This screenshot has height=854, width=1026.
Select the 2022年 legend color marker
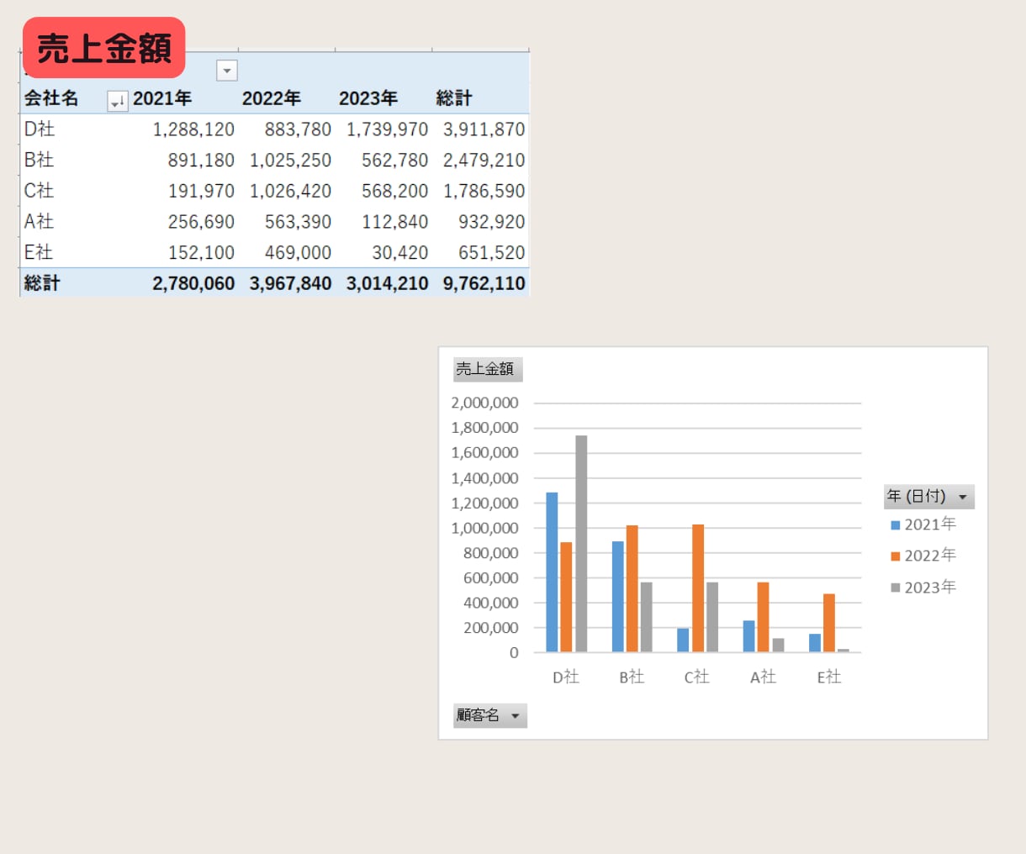click(896, 556)
